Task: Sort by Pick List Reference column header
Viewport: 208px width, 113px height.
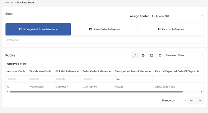Action: click(x=67, y=71)
